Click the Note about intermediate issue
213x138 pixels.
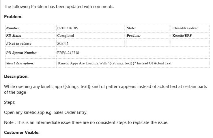(x=86, y=122)
